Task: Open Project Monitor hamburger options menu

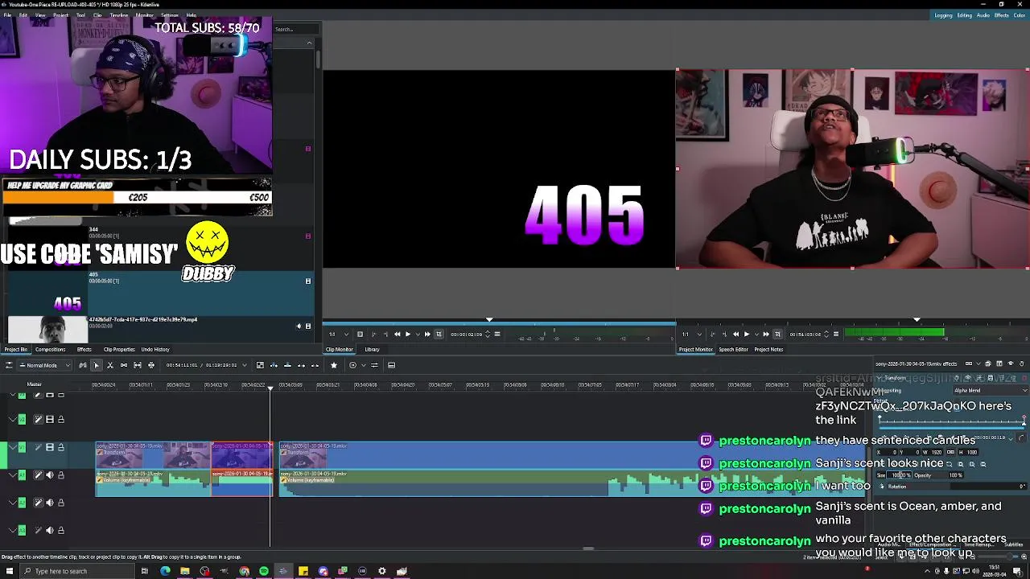Action: 836,334
